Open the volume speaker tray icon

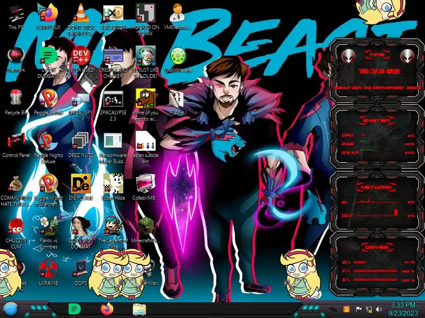tap(379, 309)
